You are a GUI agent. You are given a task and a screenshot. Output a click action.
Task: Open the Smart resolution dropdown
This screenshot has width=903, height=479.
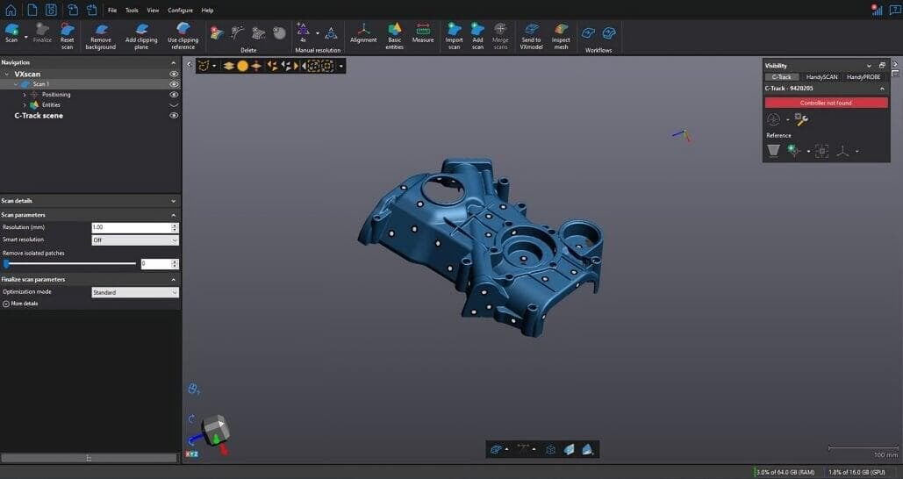tap(135, 239)
